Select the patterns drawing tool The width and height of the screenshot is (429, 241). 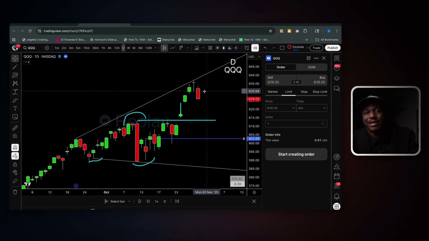[x=15, y=83]
